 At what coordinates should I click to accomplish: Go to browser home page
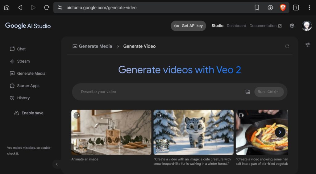(x=7, y=8)
